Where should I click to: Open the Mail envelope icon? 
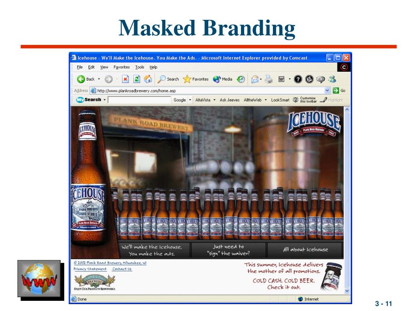(255, 79)
